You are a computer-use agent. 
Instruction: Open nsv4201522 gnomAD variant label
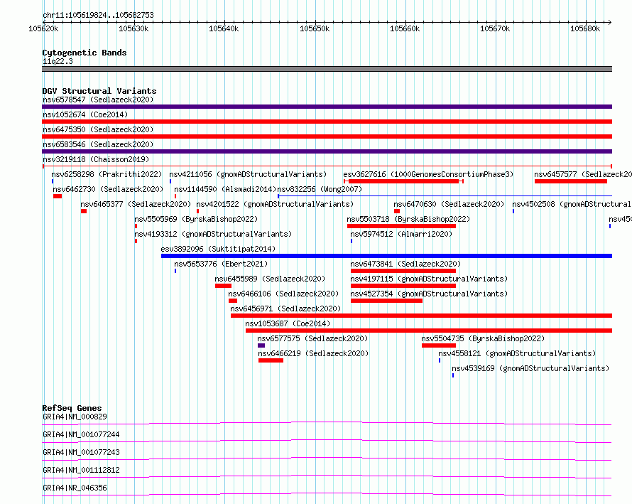click(x=275, y=204)
